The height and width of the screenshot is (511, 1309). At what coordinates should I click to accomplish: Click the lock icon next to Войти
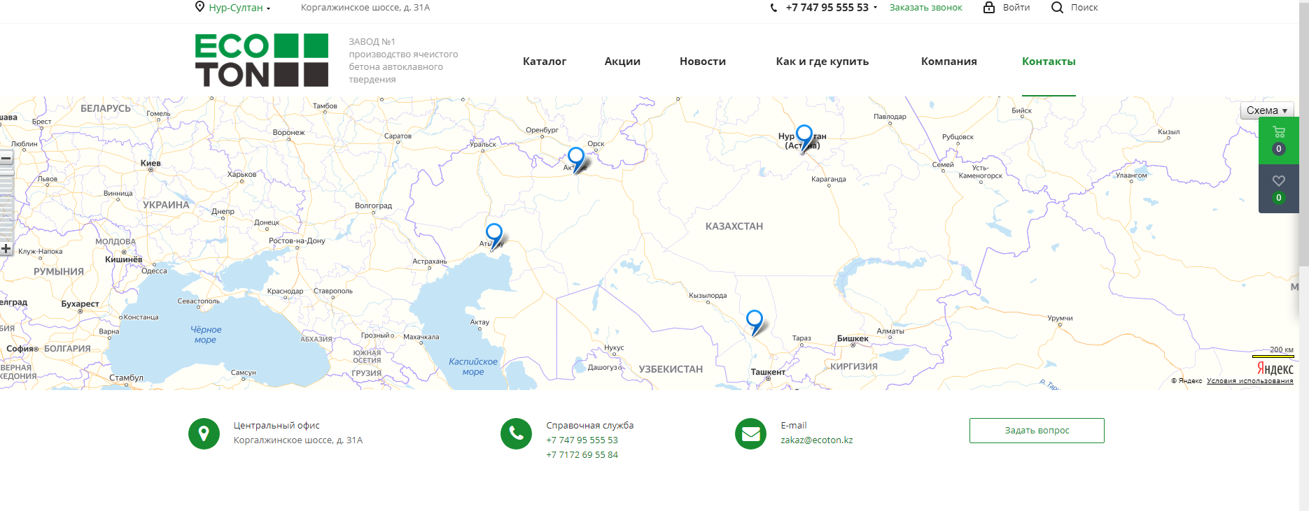click(x=989, y=7)
